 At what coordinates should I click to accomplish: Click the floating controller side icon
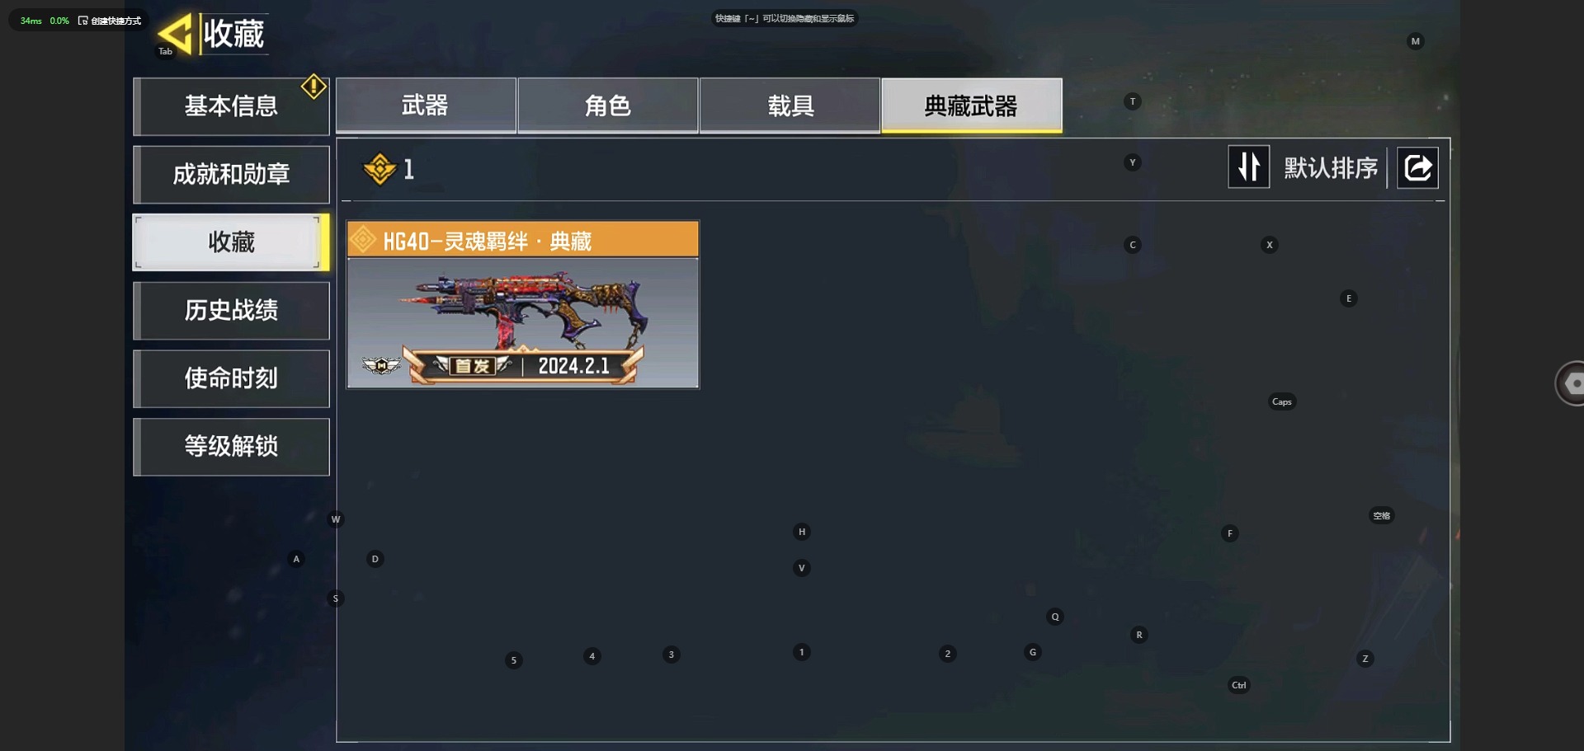click(x=1570, y=383)
